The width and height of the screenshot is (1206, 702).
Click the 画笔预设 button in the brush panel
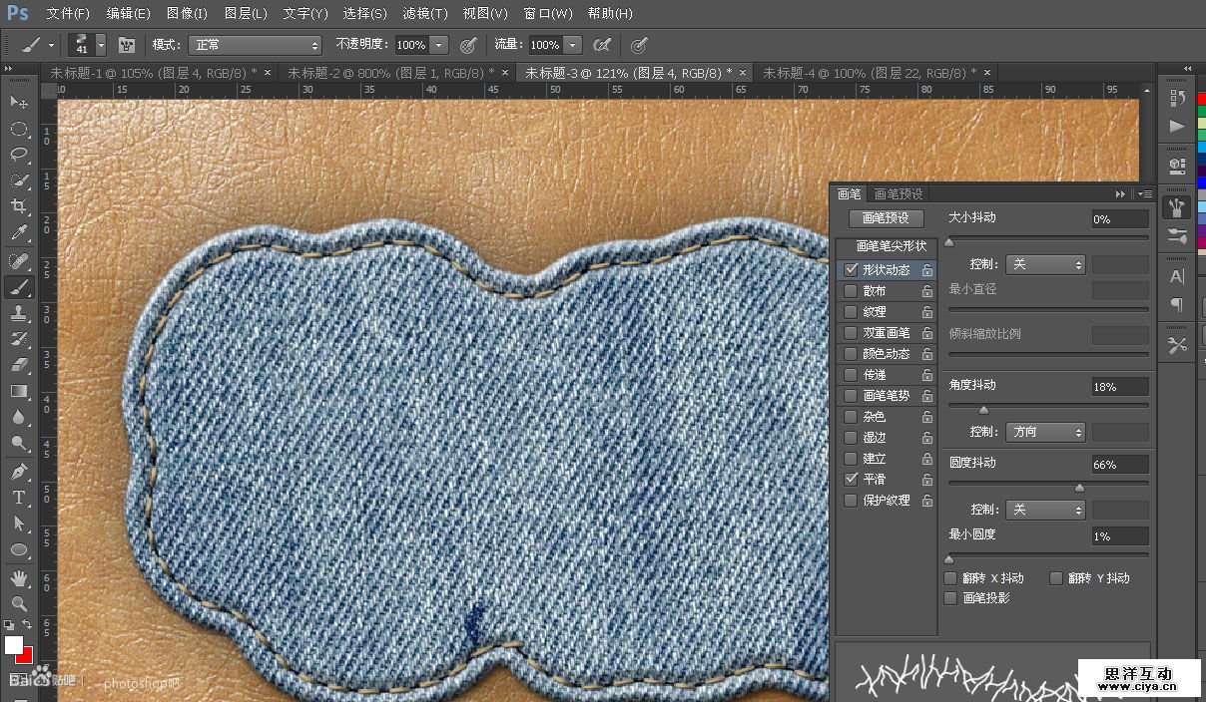886,218
